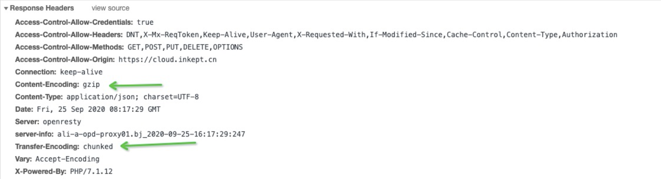Collapse the Response Headers section
The height and width of the screenshot is (179, 661).
[6, 8]
